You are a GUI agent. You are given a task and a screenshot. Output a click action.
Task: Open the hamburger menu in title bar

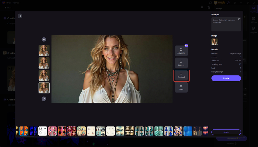235,3
